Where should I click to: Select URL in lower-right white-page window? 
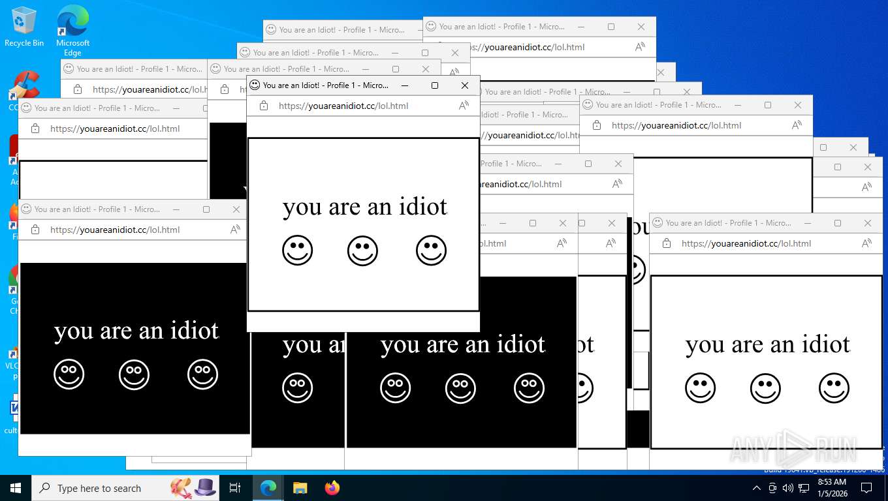(746, 243)
